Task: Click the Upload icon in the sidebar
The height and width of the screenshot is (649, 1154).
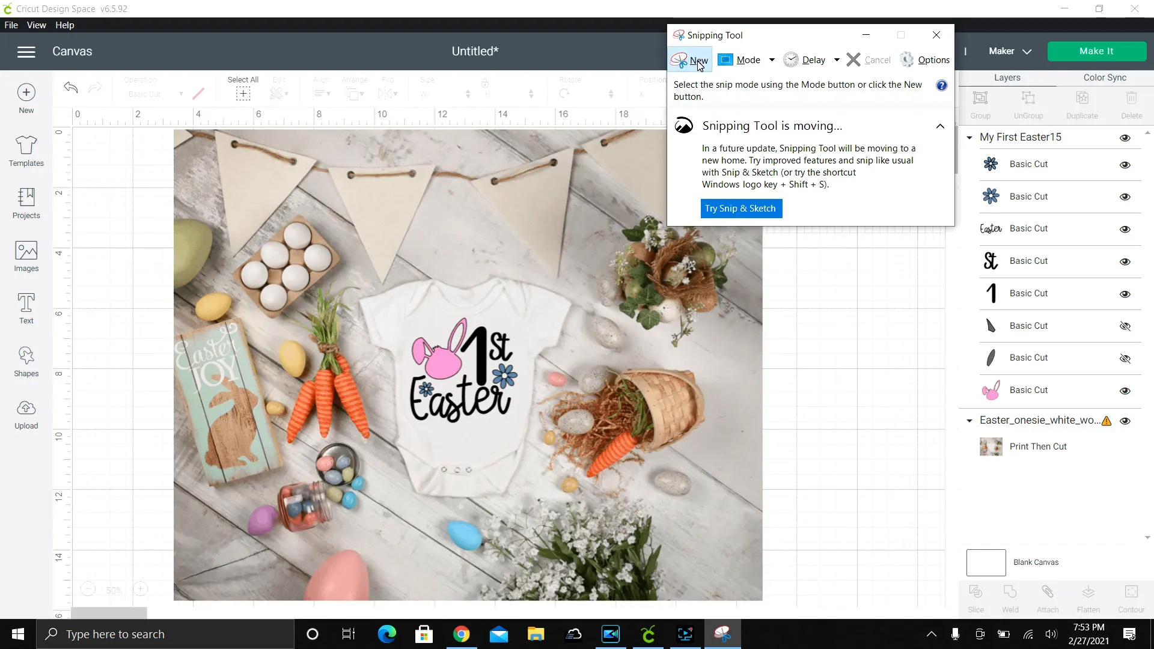Action: [26, 413]
